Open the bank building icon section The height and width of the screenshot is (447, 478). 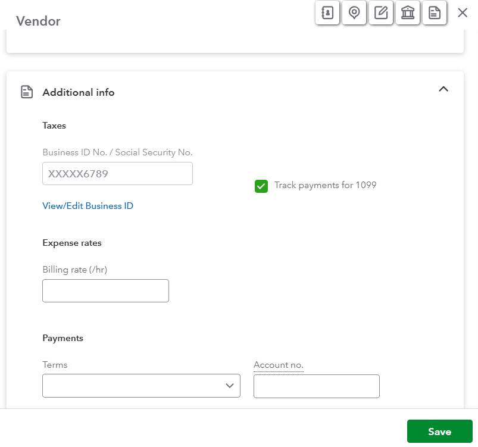408,13
